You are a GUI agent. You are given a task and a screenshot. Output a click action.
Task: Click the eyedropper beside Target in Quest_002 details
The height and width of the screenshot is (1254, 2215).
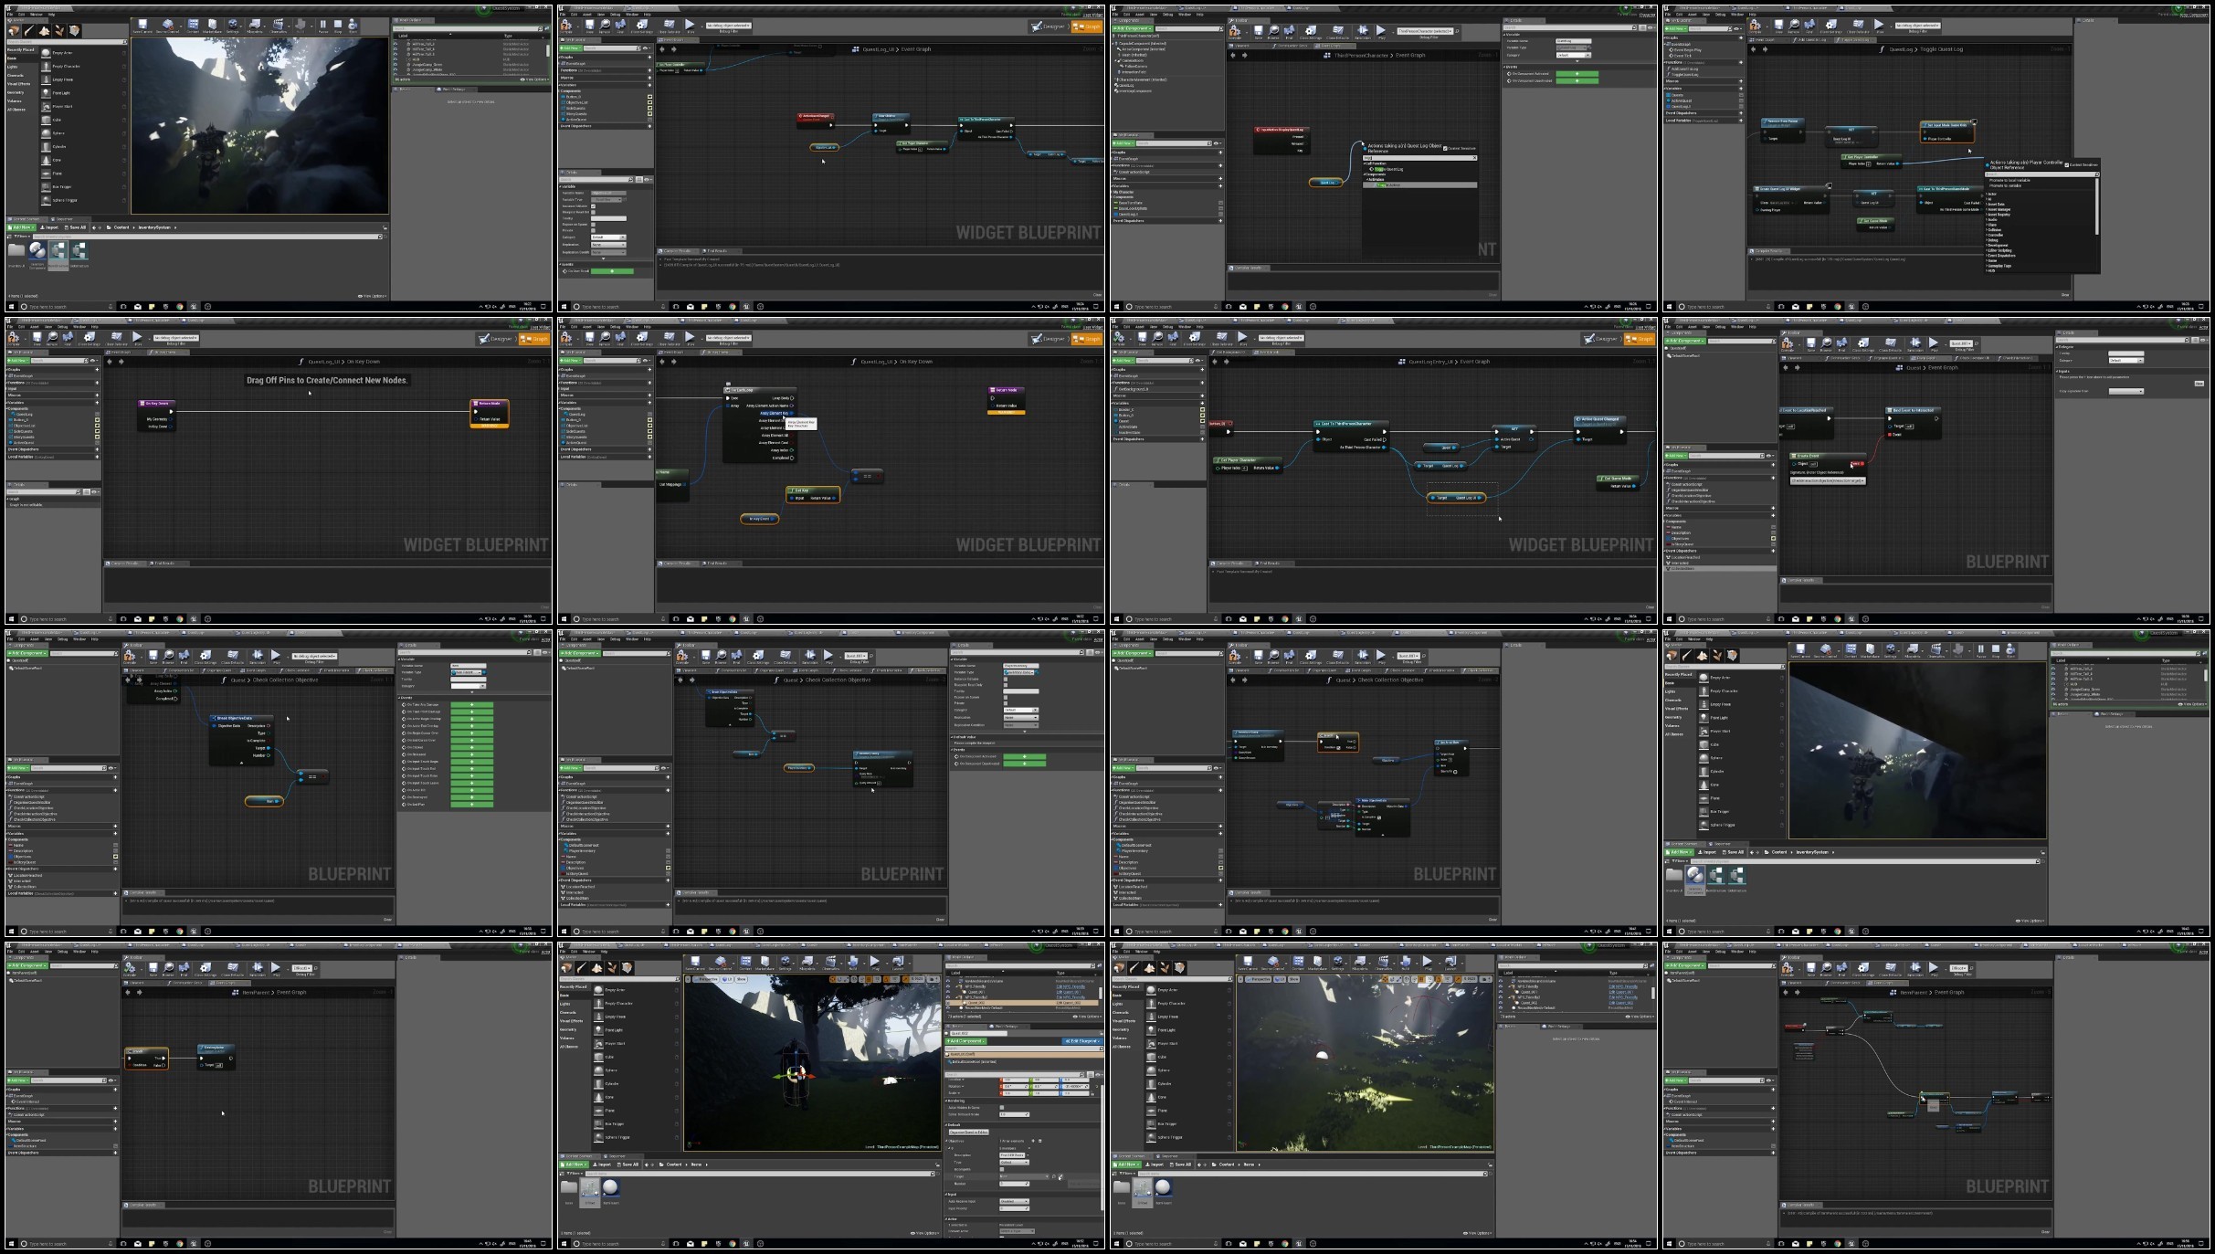[x=1060, y=1176]
